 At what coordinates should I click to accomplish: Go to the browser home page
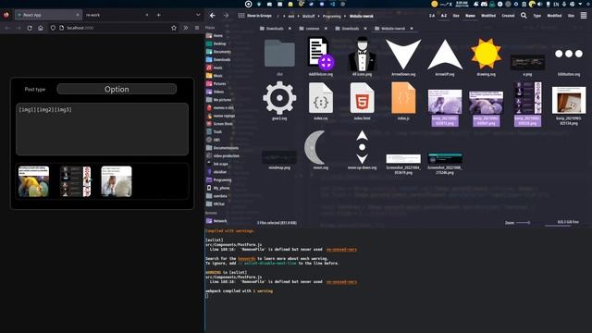coord(41,28)
